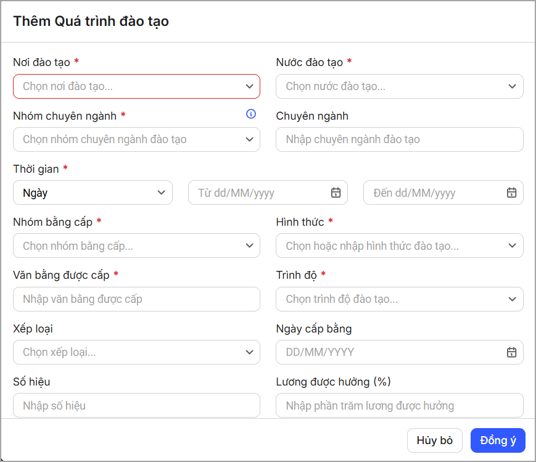This screenshot has height=462, width=536.
Task: Click into the Đến dd/MM/yyyy date input
Action: 435,192
